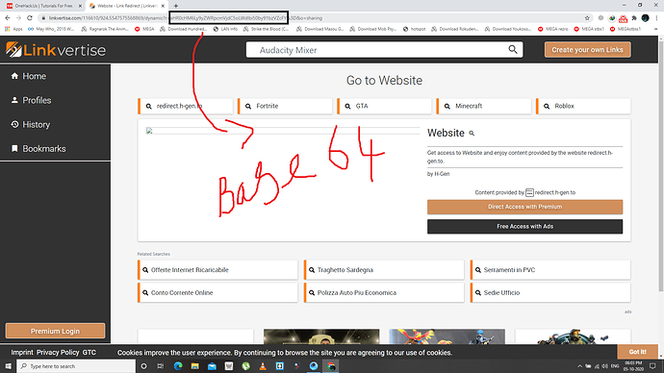Open History in the sidebar
The width and height of the screenshot is (664, 373).
click(x=30, y=125)
